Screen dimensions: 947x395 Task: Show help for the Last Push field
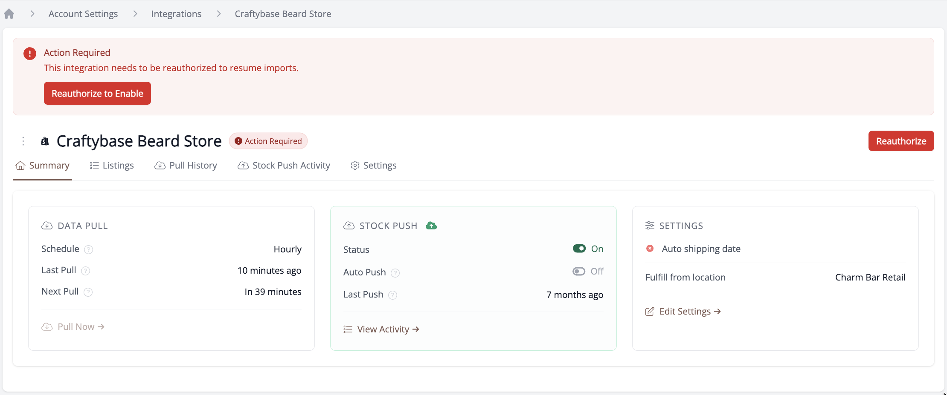393,295
